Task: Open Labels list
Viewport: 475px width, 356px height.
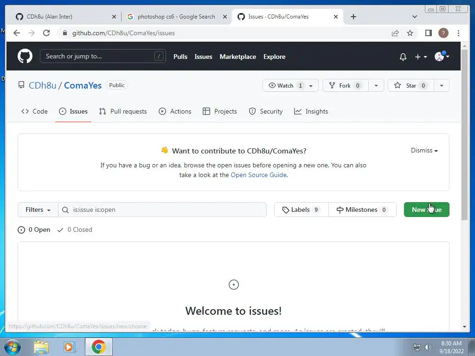Action: coord(302,210)
